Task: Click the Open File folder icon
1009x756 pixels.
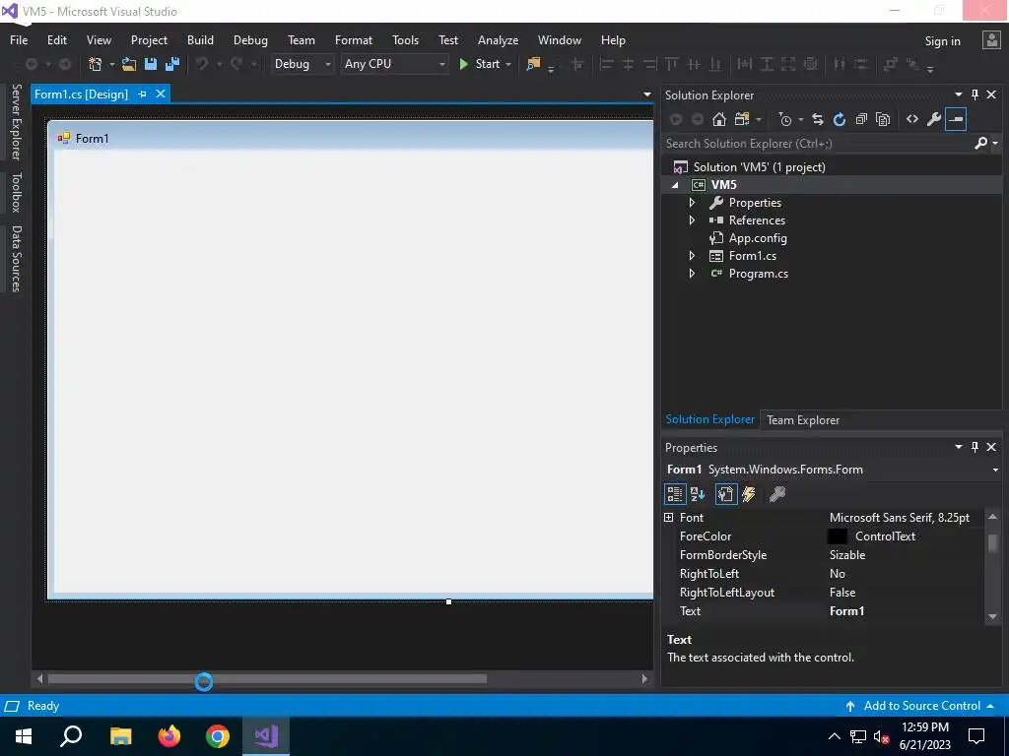Action: tap(129, 64)
